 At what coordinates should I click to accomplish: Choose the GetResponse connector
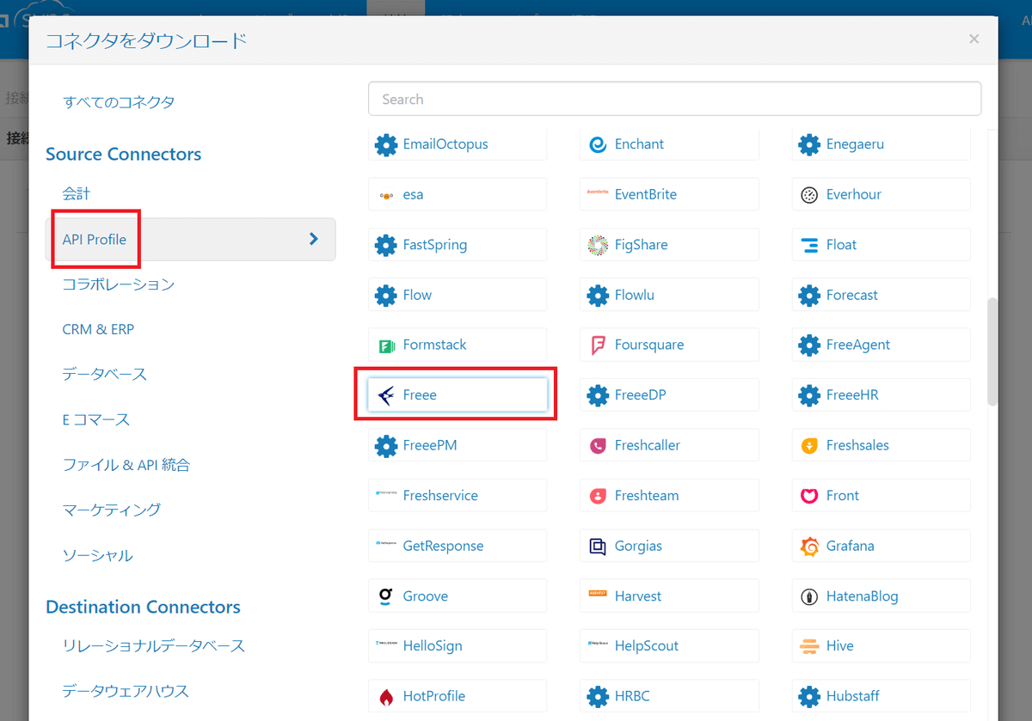(x=458, y=547)
